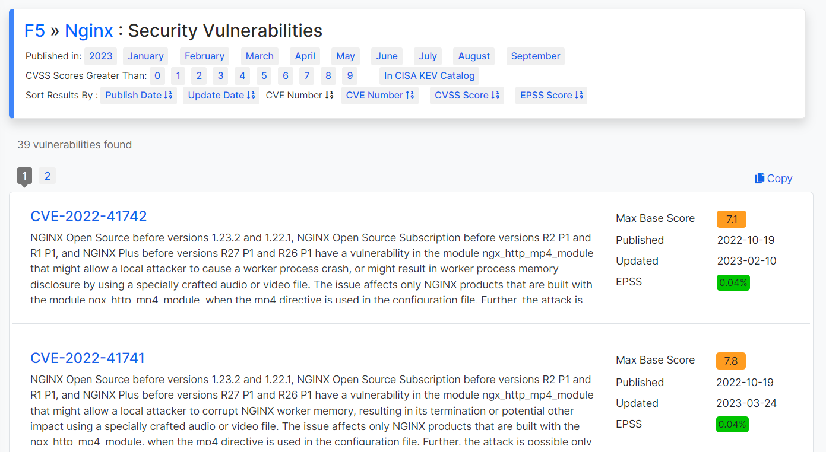
Task: Show CVSS scores greater than 3
Action: point(220,75)
